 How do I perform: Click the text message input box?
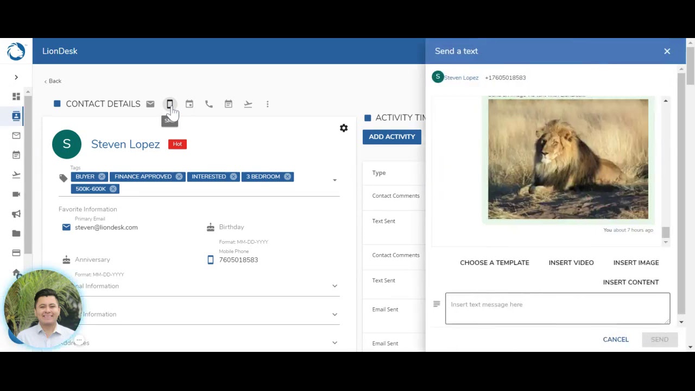click(x=558, y=308)
